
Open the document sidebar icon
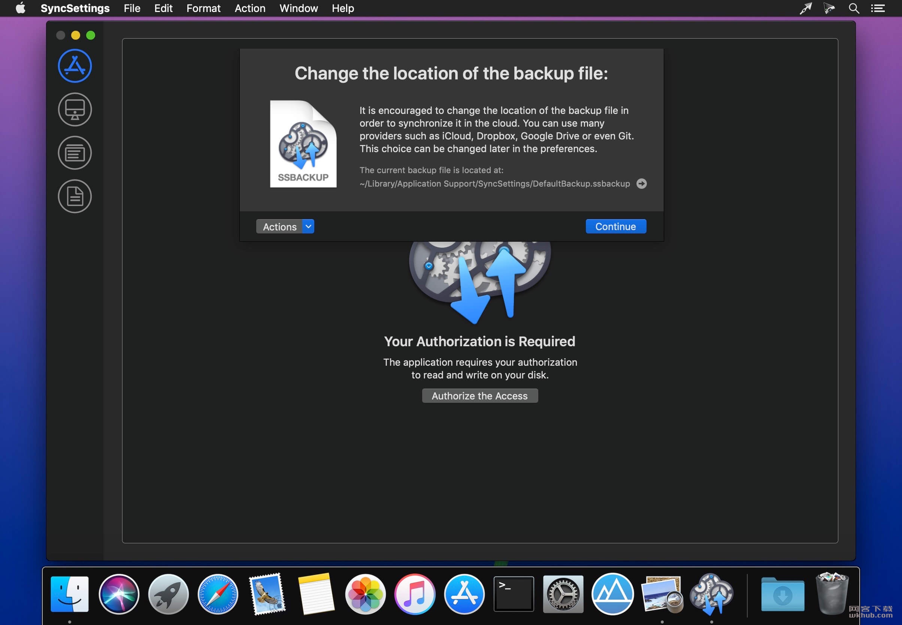(x=75, y=196)
